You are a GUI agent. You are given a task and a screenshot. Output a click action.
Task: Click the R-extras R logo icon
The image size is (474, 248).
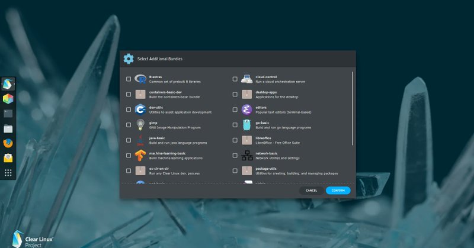(x=140, y=79)
